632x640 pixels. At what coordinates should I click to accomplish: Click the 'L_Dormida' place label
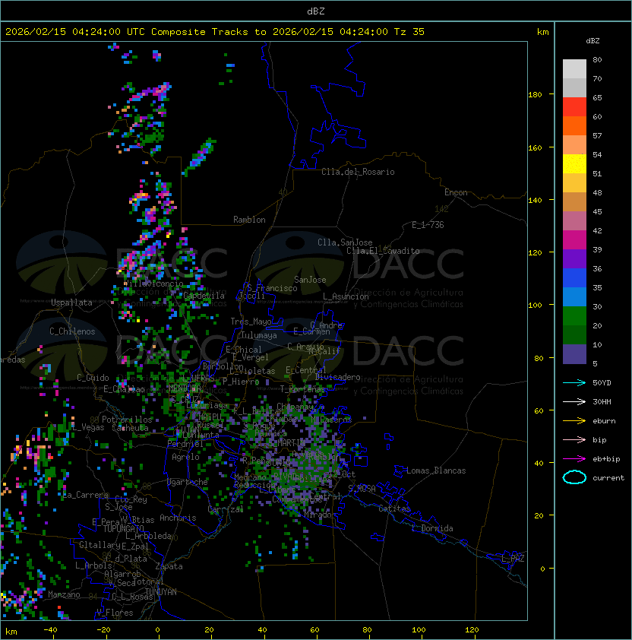tap(432, 528)
